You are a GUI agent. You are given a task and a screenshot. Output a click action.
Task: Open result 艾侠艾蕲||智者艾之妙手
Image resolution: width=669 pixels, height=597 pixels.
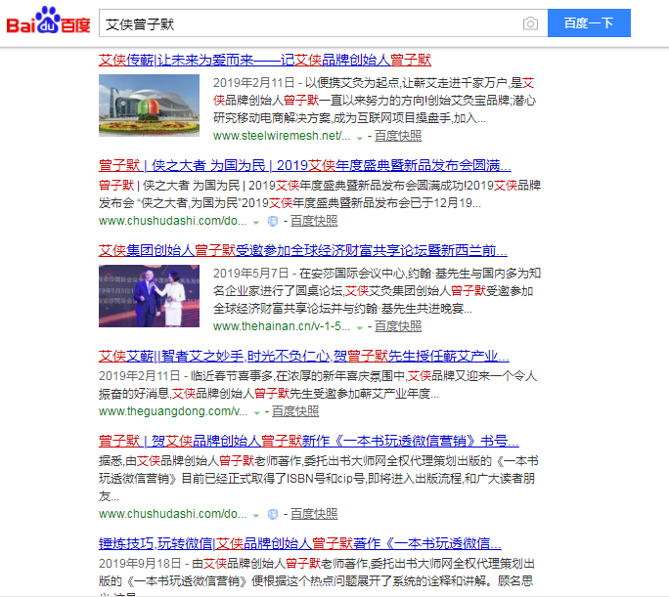click(303, 356)
